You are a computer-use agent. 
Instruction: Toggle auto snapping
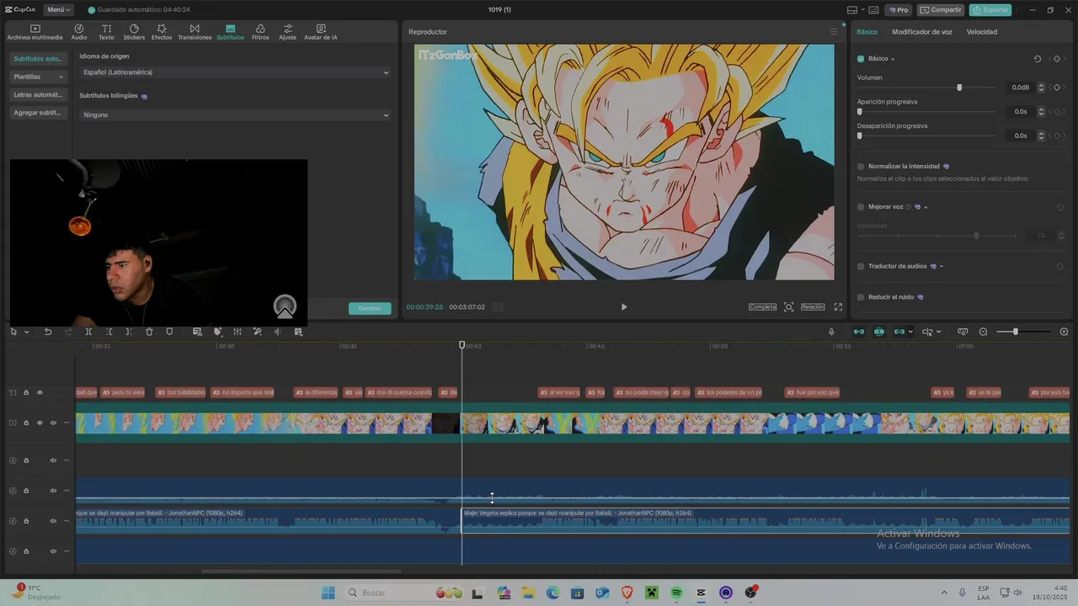click(x=879, y=332)
